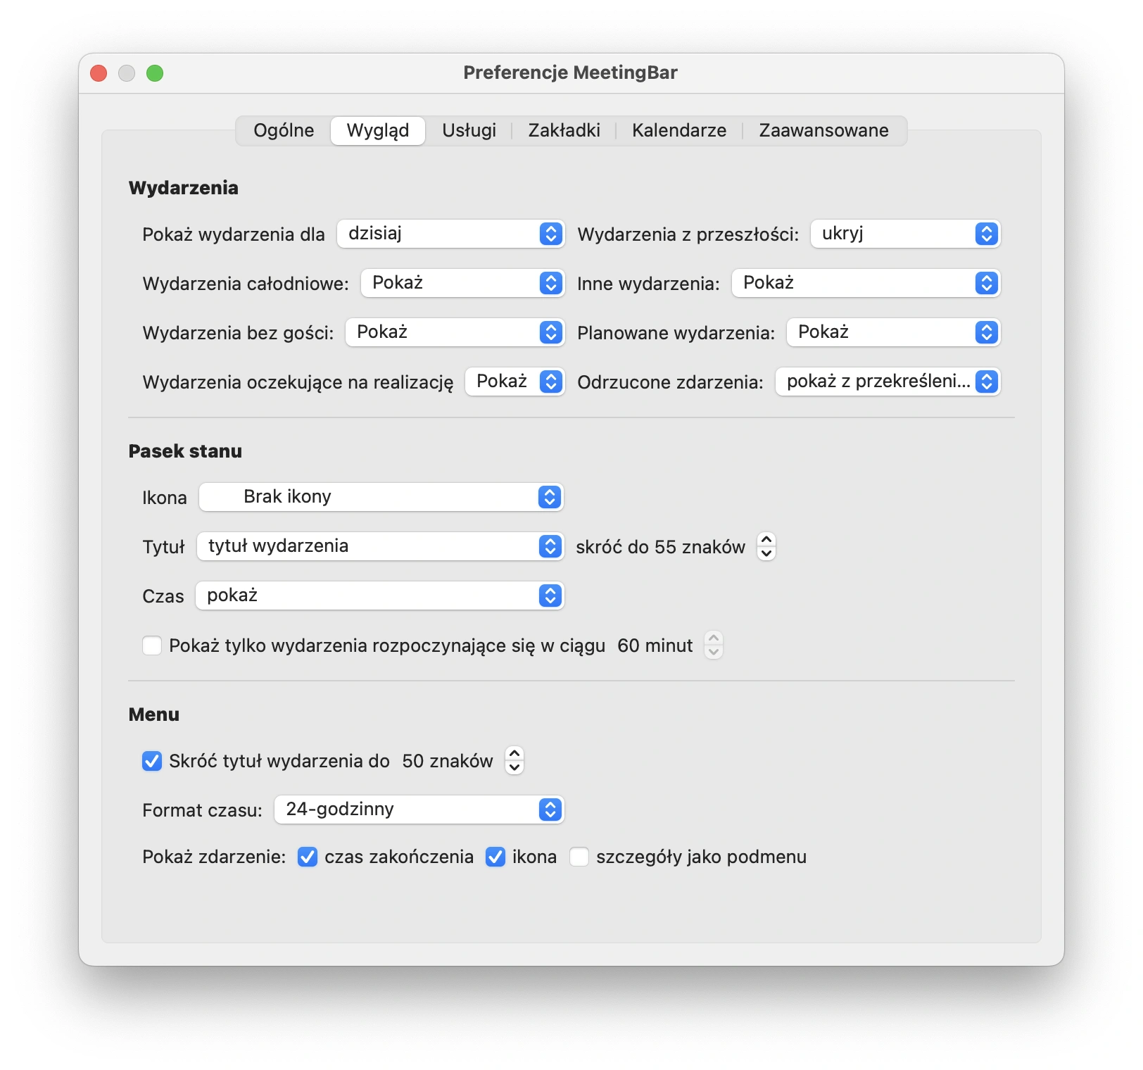Uncheck 'Skróć tytuł wydarzenia do'
This screenshot has height=1070, width=1143.
coord(152,761)
